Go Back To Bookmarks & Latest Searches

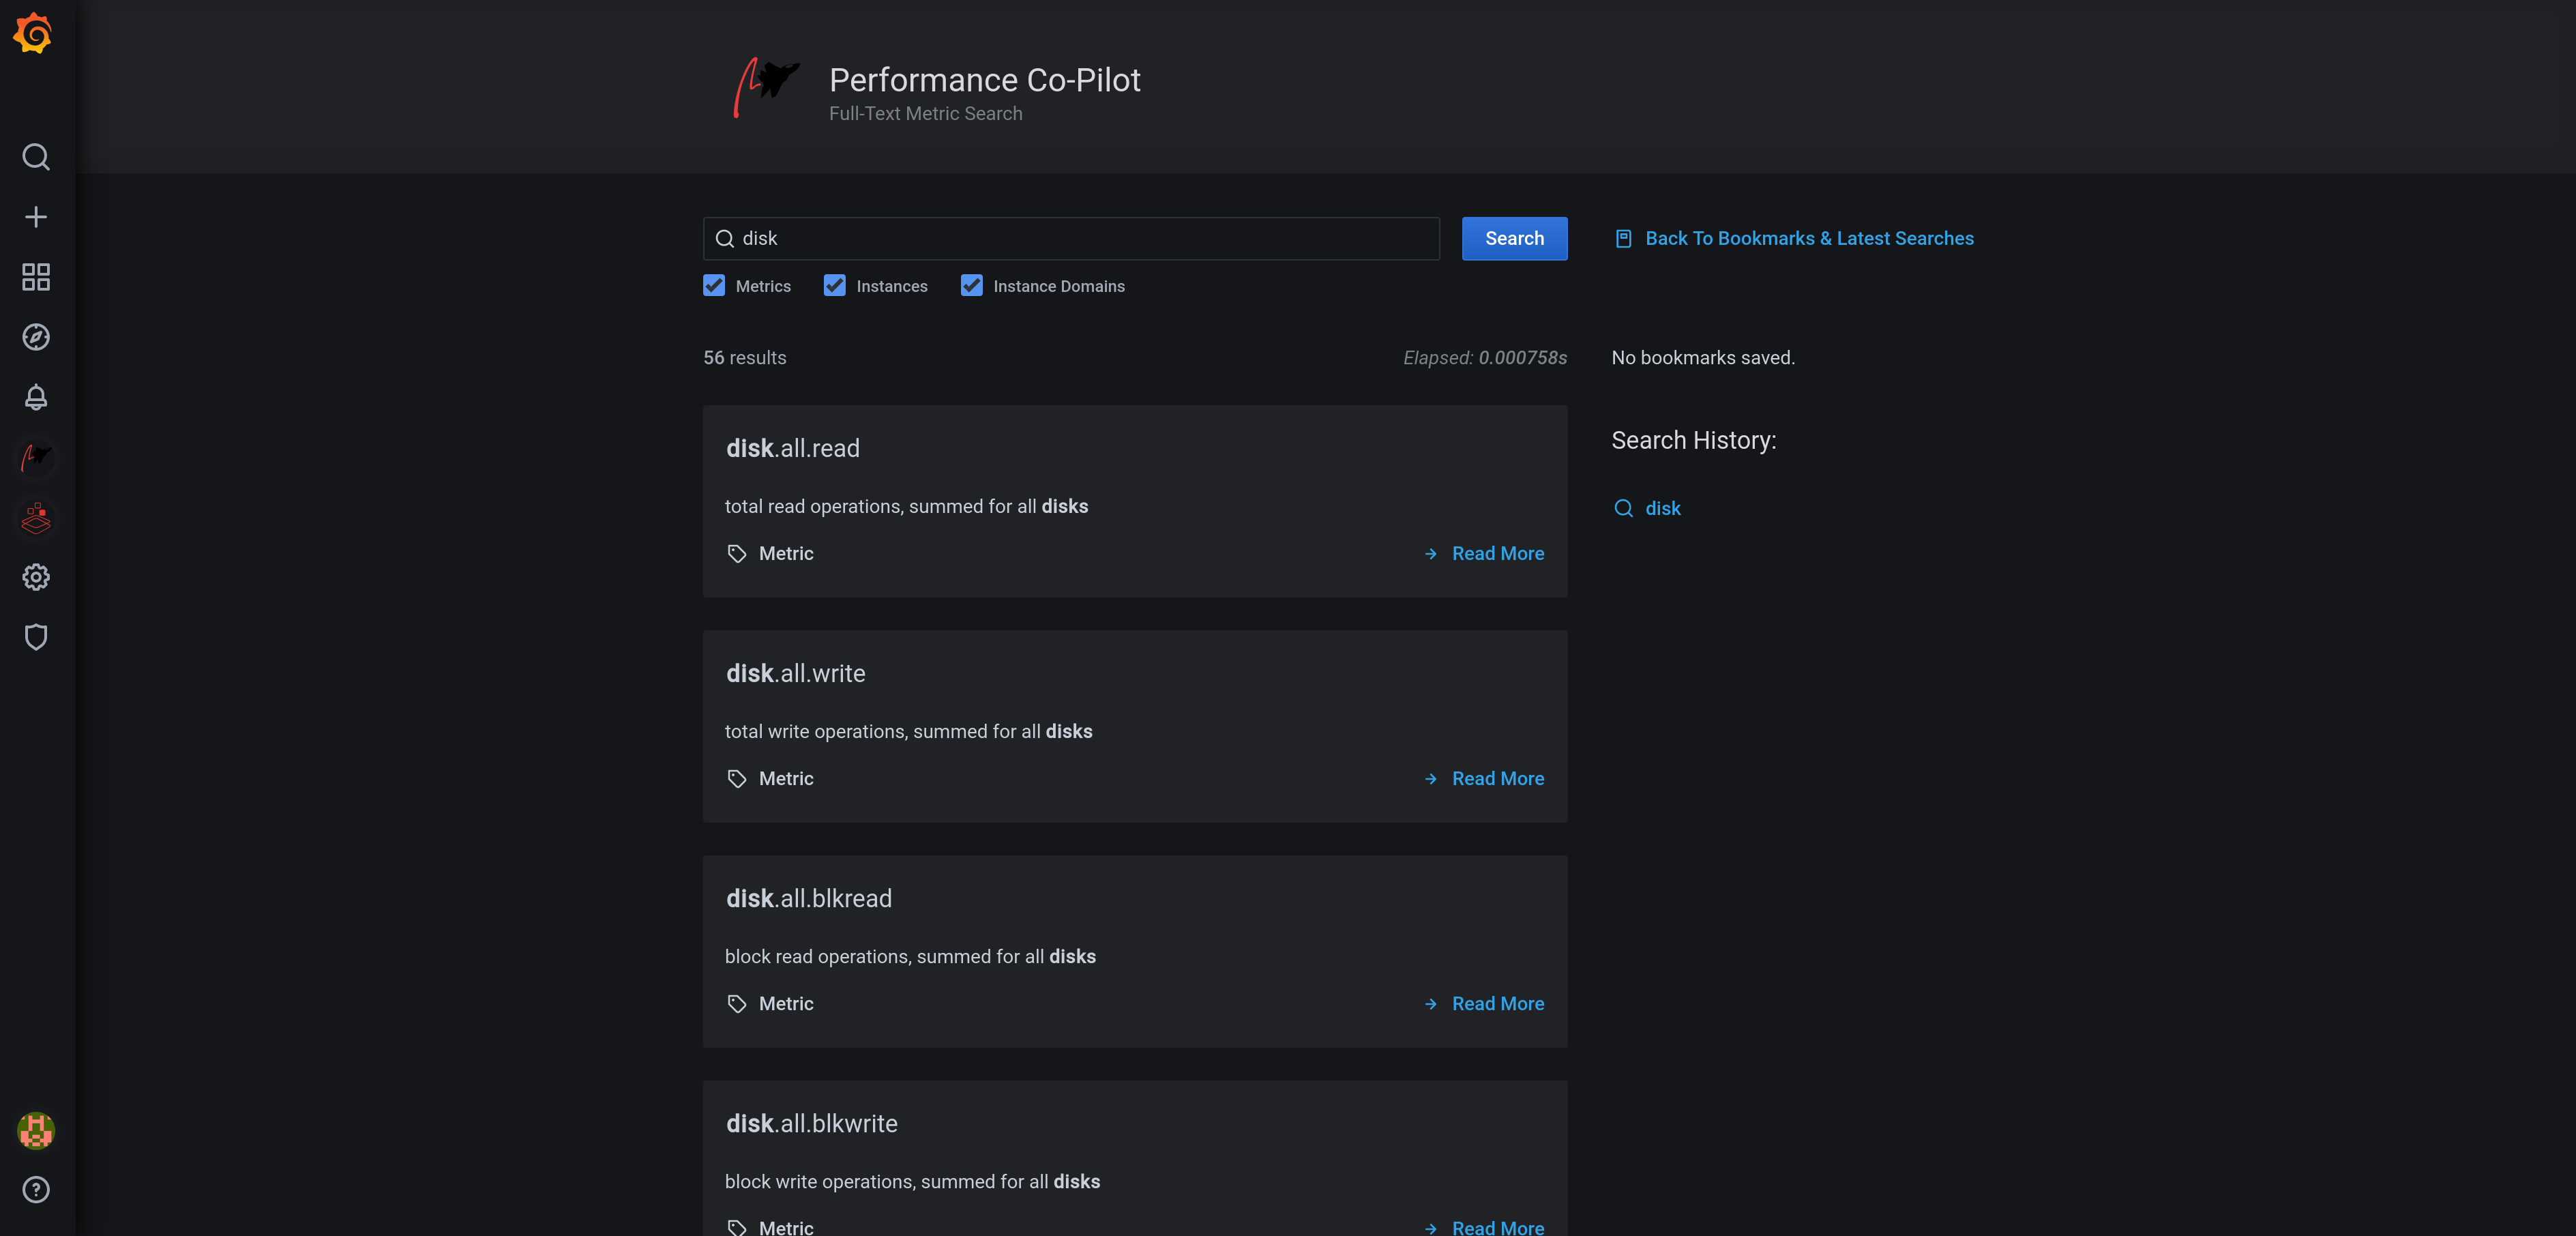click(1808, 239)
